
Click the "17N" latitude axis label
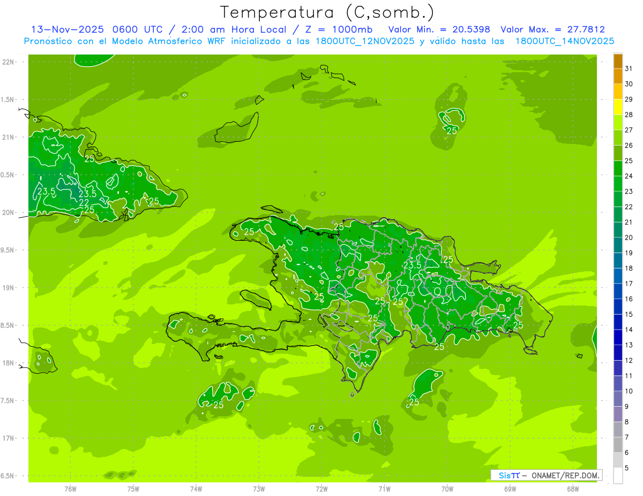9,438
